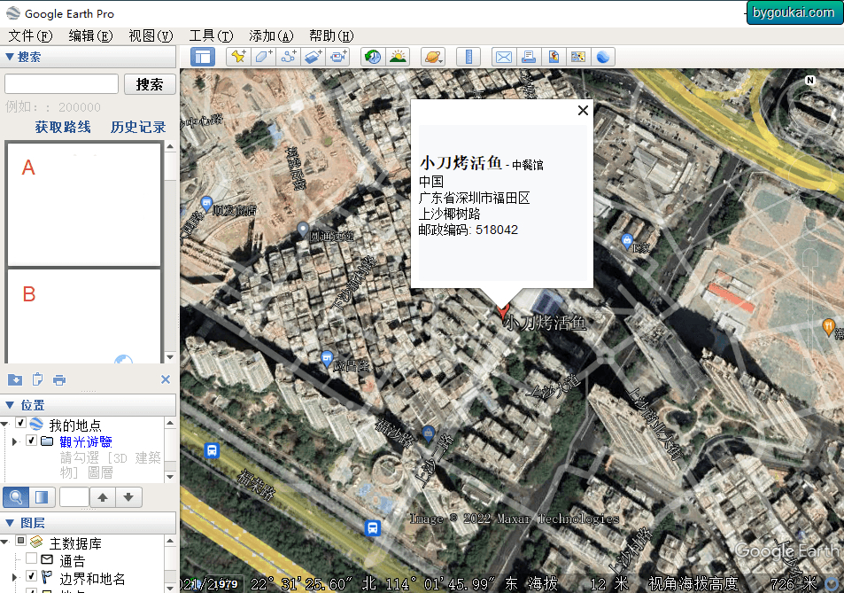Click search results scrollbar down arrow

[170, 356]
